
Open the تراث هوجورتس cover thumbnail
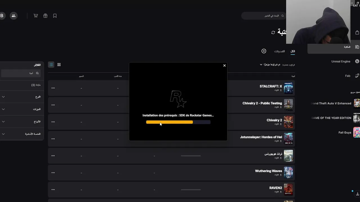(288, 156)
